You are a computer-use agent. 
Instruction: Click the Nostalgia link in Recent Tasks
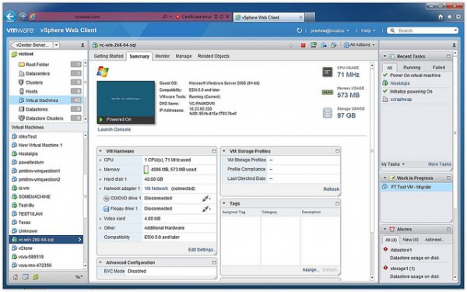[x=400, y=83]
